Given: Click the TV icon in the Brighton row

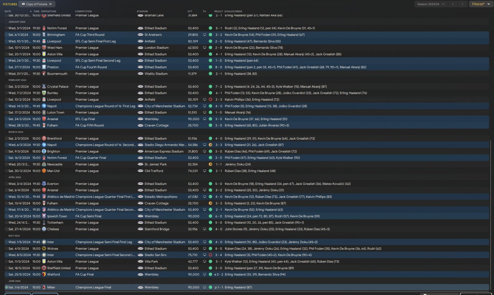Looking at the screenshot, I should (205, 151).
